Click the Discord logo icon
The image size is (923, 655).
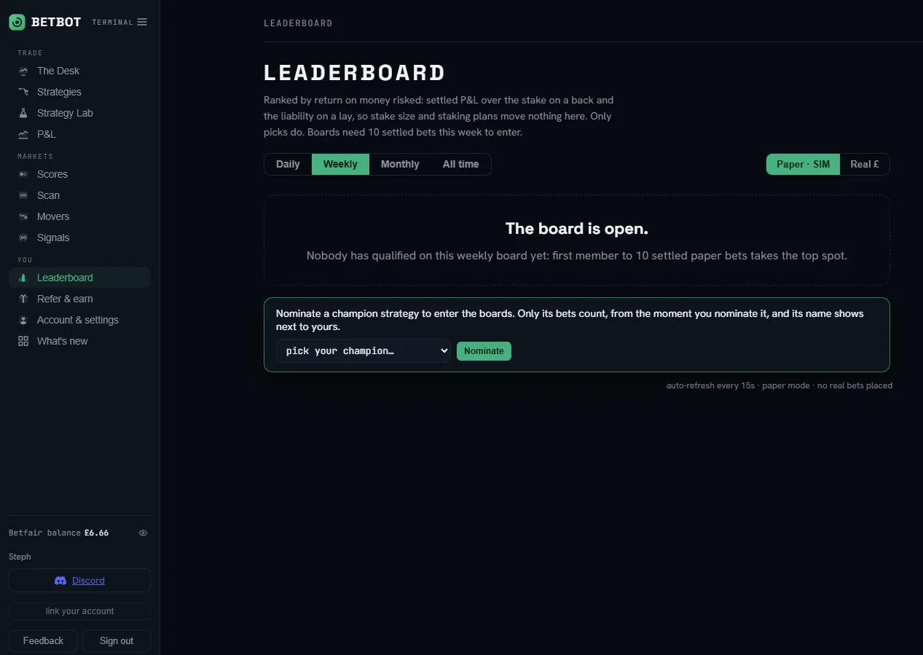[x=60, y=581]
